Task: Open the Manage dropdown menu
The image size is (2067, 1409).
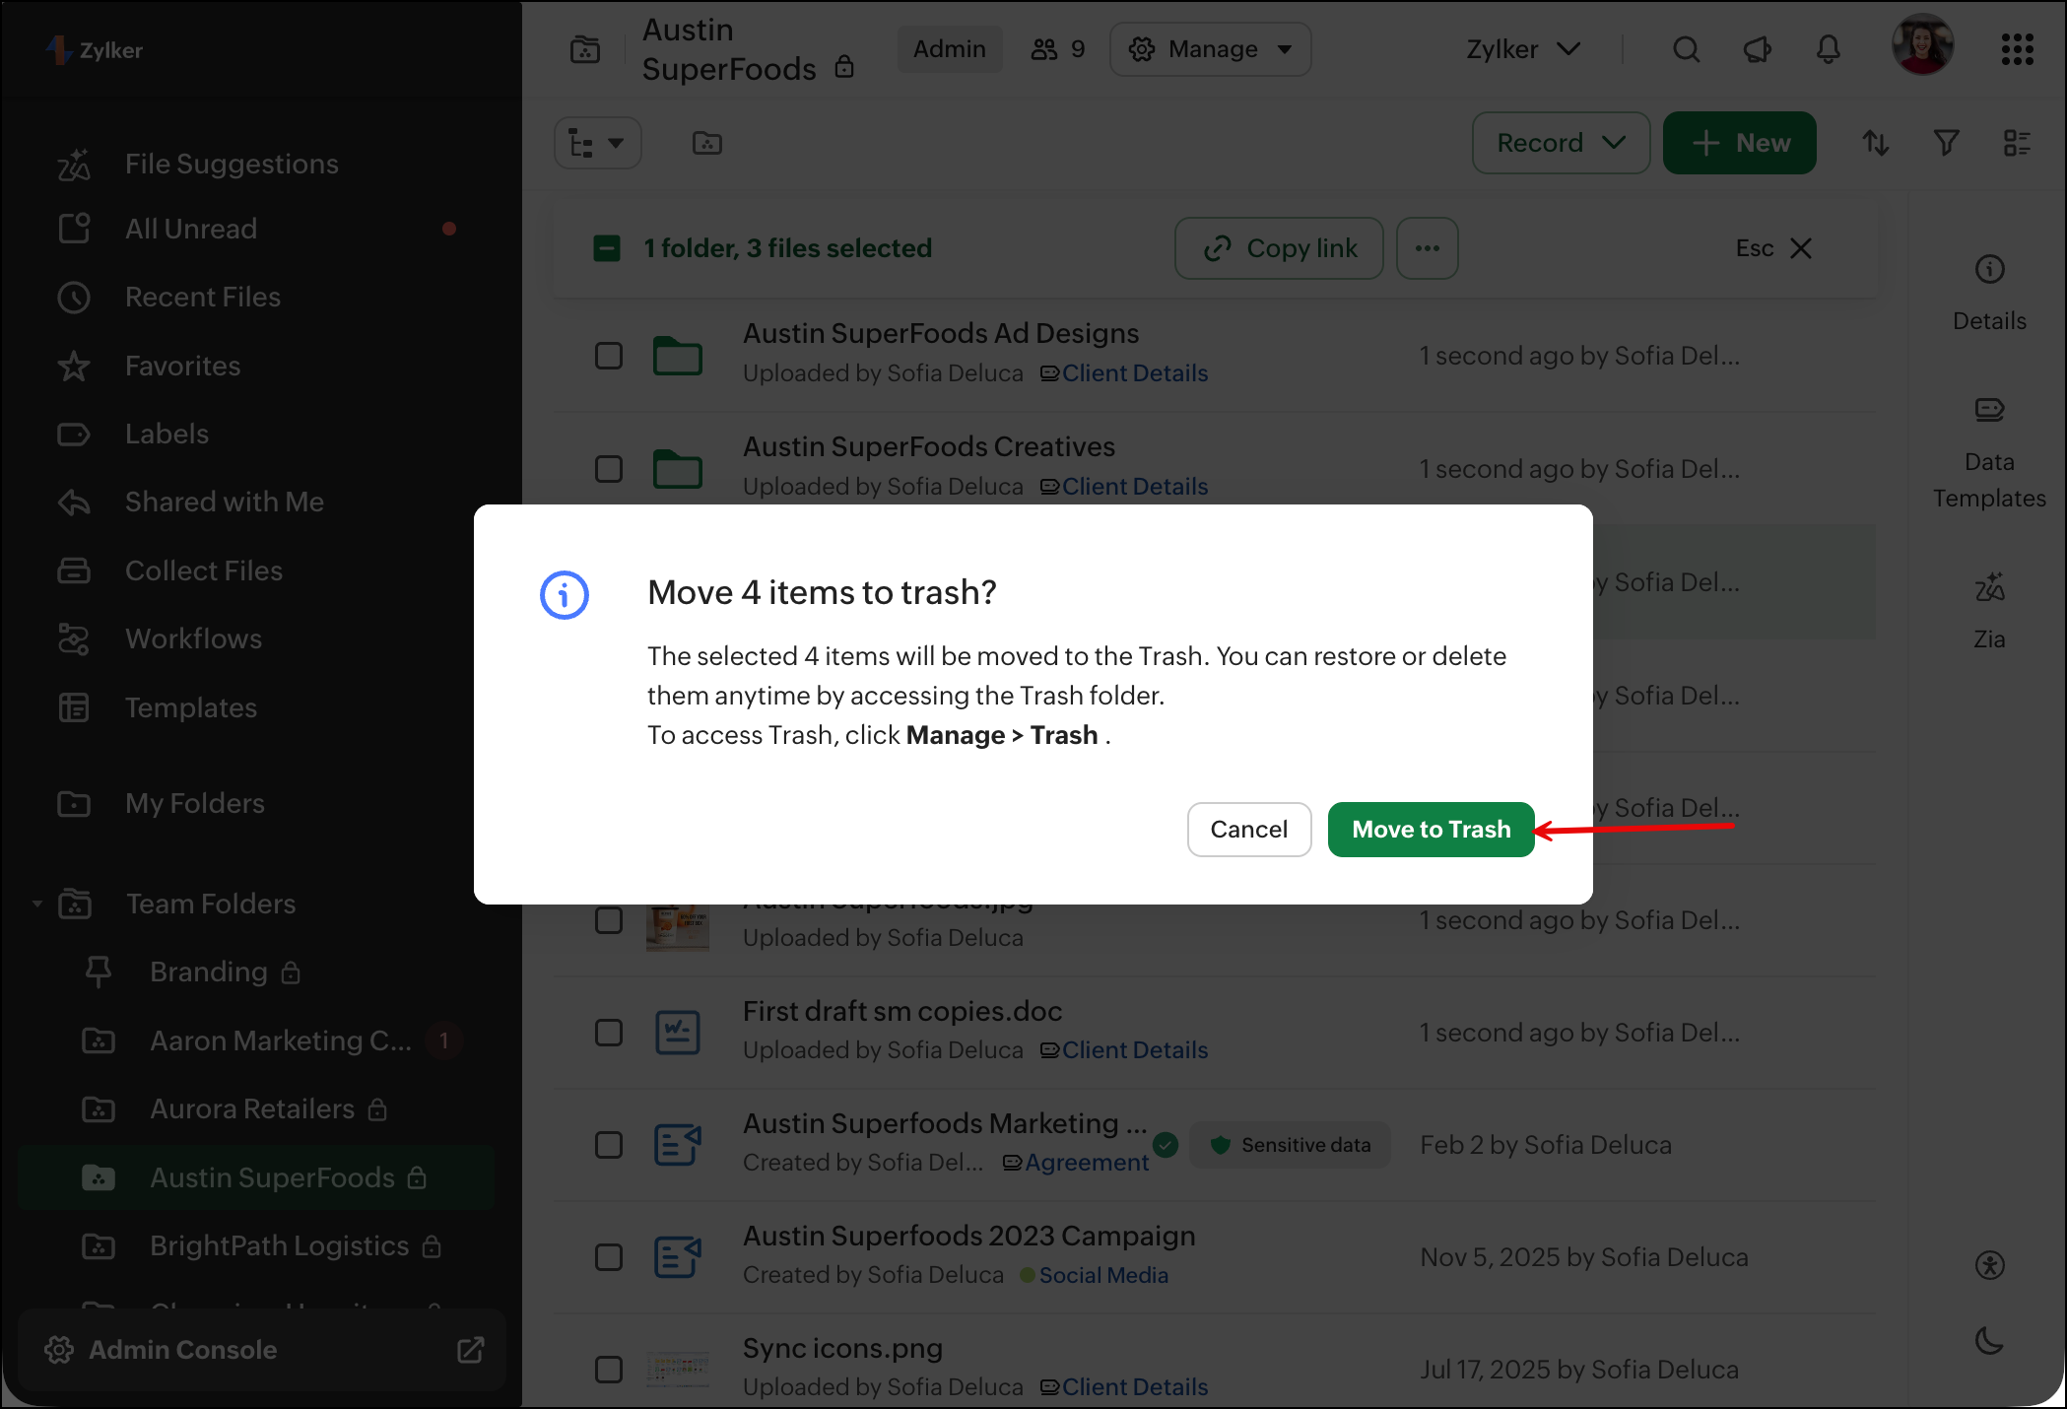Action: pyautogui.click(x=1210, y=49)
